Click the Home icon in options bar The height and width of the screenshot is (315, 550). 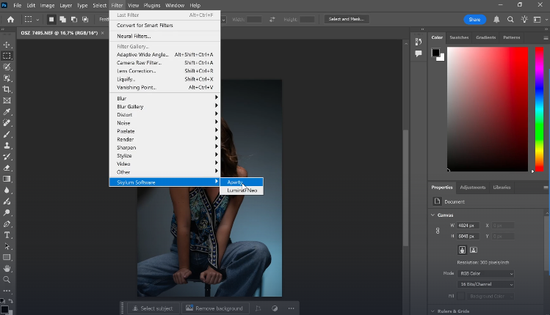coord(10,19)
